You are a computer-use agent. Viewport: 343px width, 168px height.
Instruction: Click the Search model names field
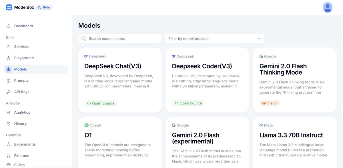[x=119, y=38]
